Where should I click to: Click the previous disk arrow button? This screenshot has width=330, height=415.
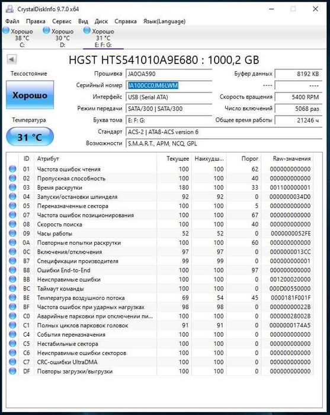click(x=12, y=59)
